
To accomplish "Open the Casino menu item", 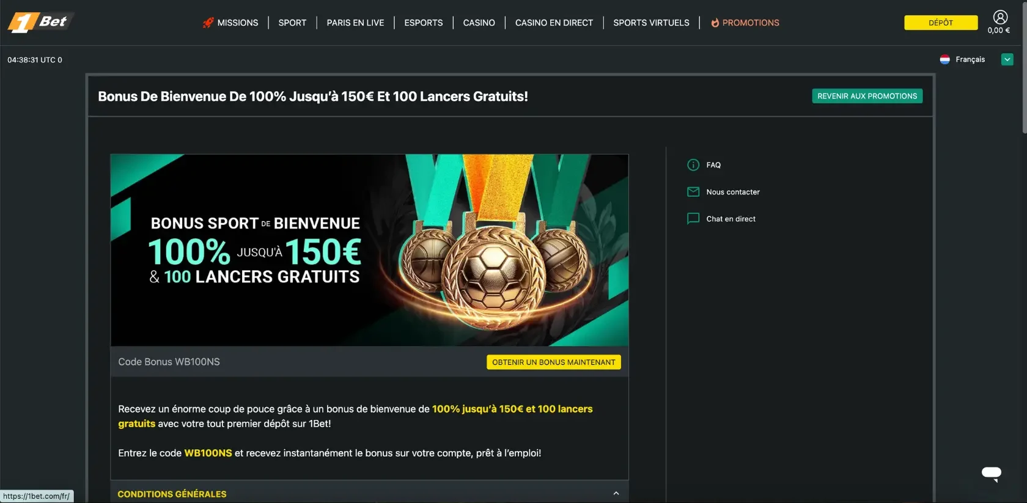I will (479, 23).
